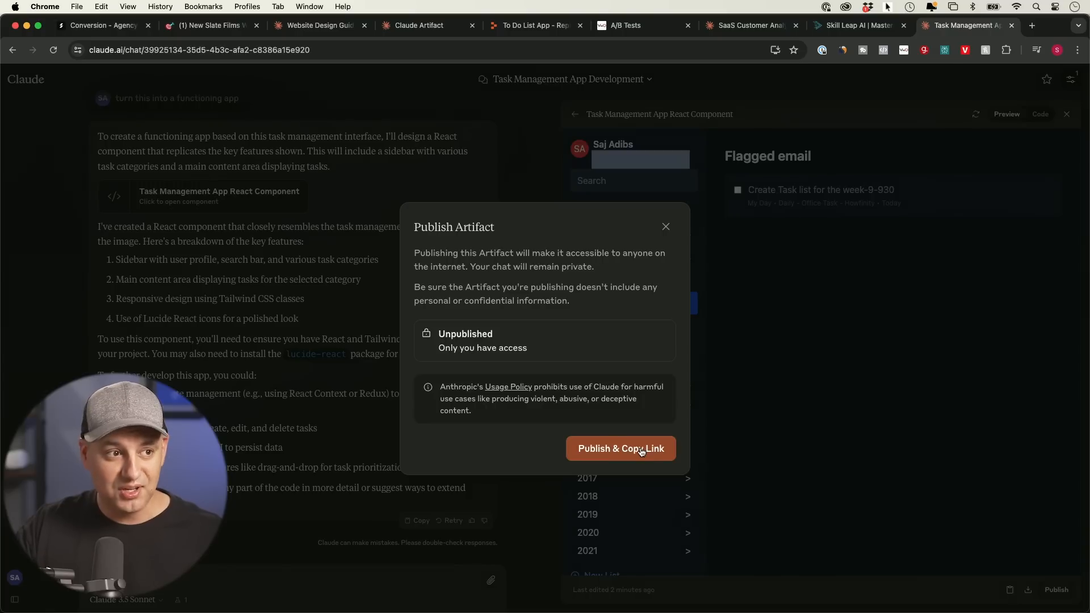This screenshot has height=613, width=1090.
Task: Open the Claude 3.5 Sonnet model selector
Action: 126,600
